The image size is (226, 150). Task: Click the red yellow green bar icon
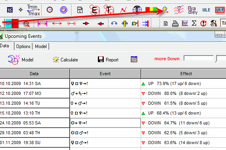tap(151, 9)
